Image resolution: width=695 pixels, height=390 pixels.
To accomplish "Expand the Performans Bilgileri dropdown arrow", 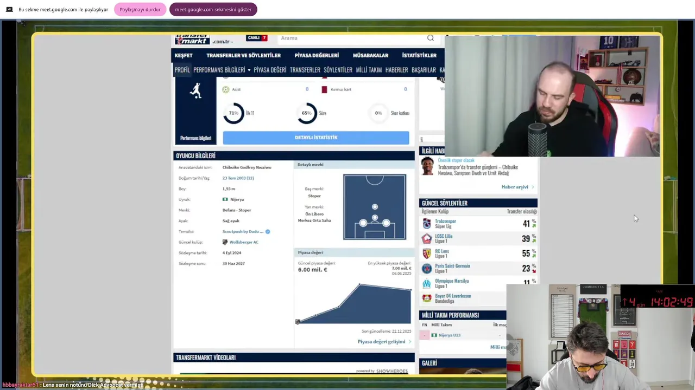I will (x=249, y=70).
